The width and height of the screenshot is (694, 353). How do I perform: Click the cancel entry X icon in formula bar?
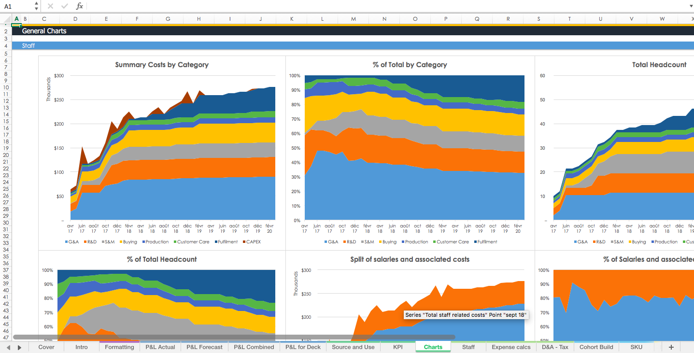(50, 6)
